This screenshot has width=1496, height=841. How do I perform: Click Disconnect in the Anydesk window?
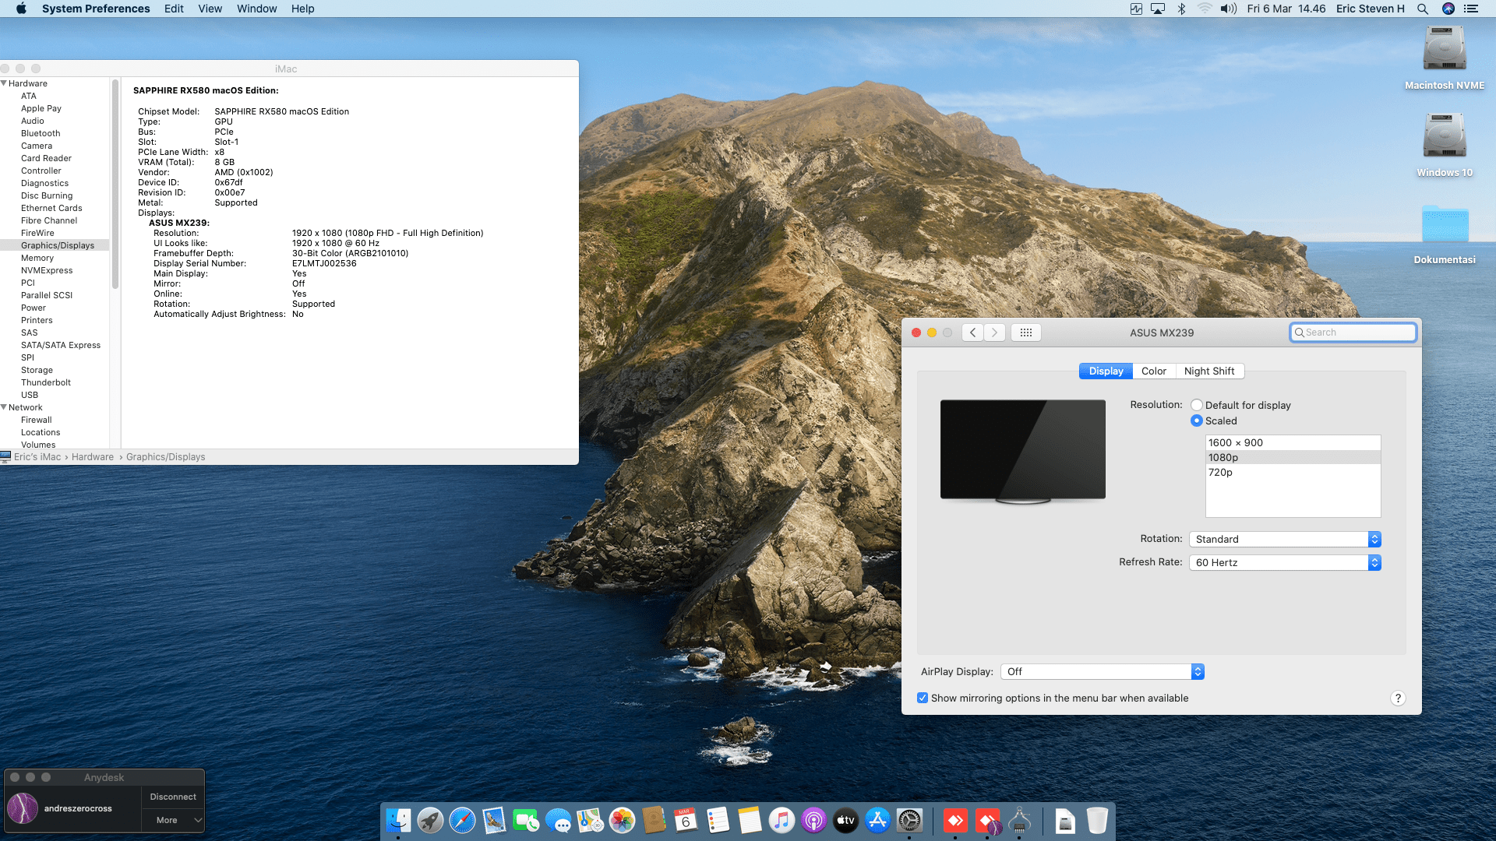coord(173,797)
